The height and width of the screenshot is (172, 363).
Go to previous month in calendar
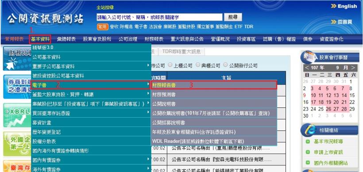[307, 68]
